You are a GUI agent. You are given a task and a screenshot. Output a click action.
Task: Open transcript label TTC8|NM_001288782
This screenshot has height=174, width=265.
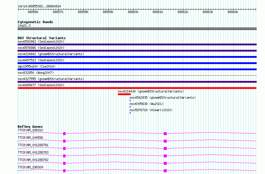point(33,160)
